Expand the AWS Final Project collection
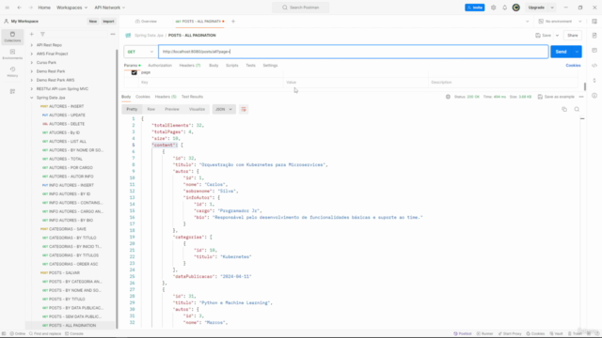The image size is (602, 338). (x=31, y=54)
